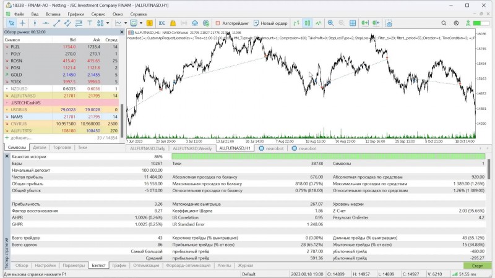Open the search magnifier icon

tap(444, 23)
